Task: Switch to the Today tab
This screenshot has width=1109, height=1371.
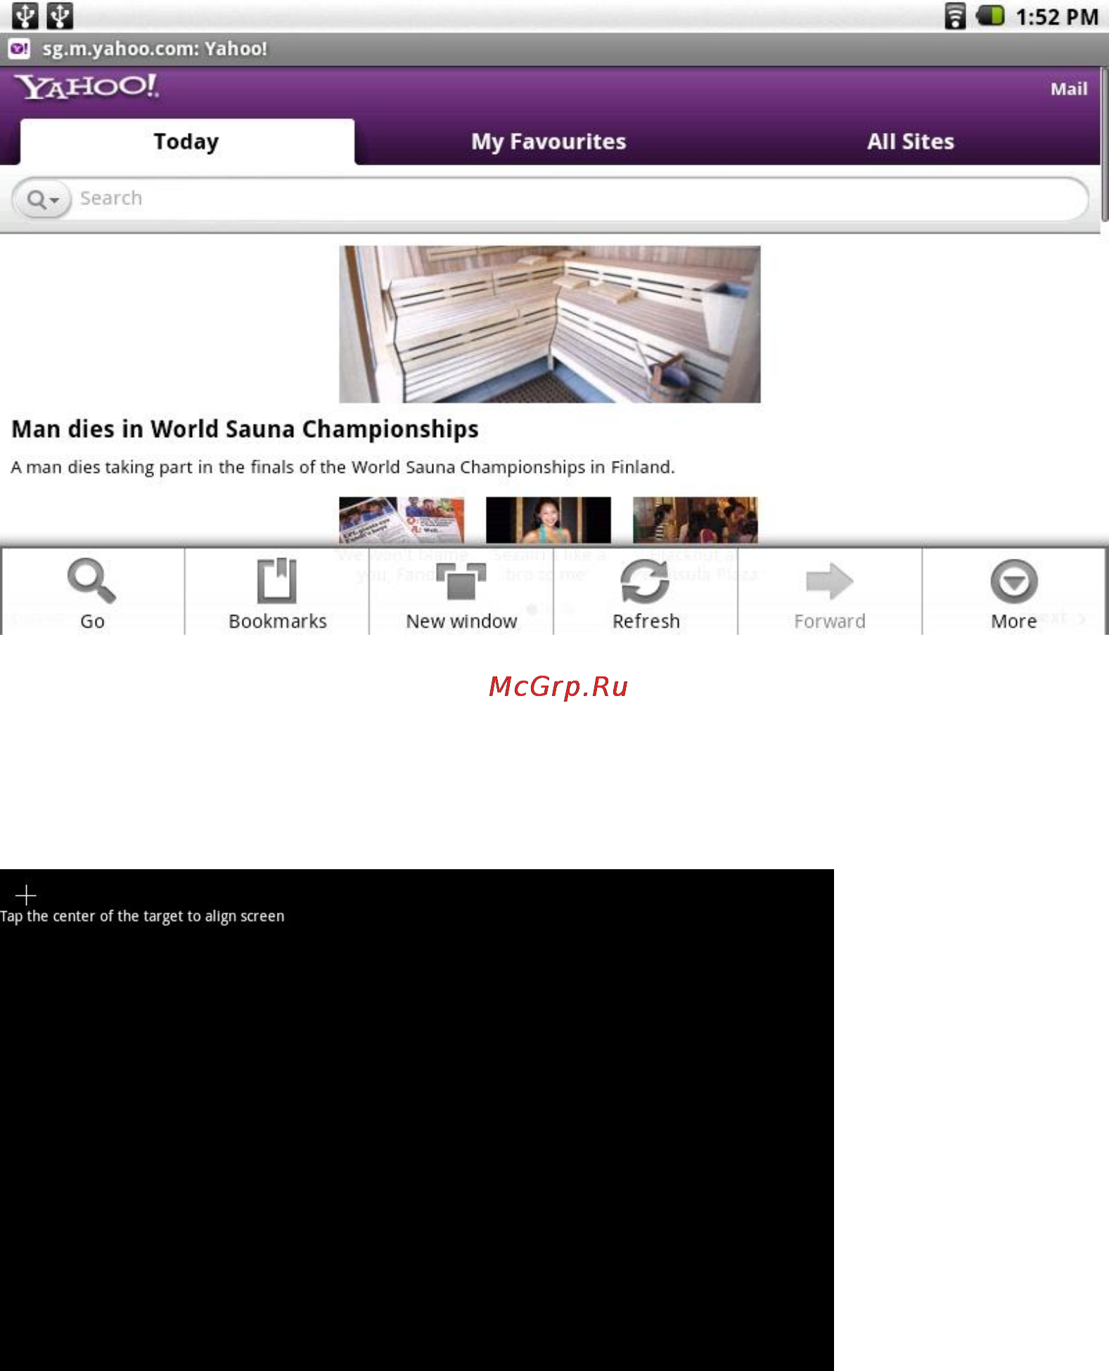Action: click(x=187, y=141)
